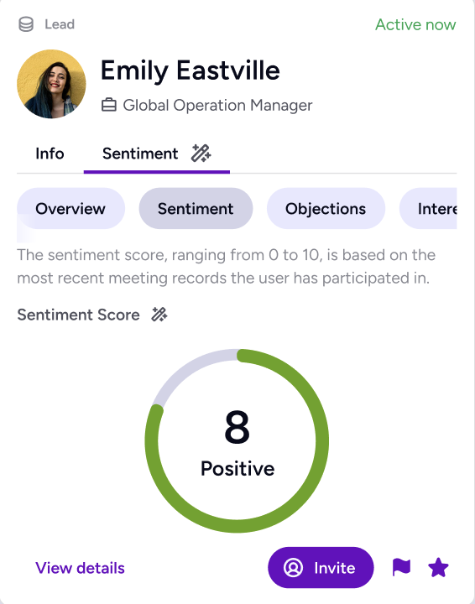This screenshot has width=475, height=604.
Task: Switch to the Info tab
Action: 50,154
